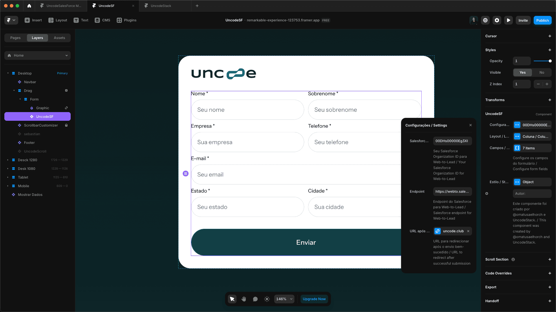
Task: Open Layout Coluna property
Action: [x=532, y=136]
